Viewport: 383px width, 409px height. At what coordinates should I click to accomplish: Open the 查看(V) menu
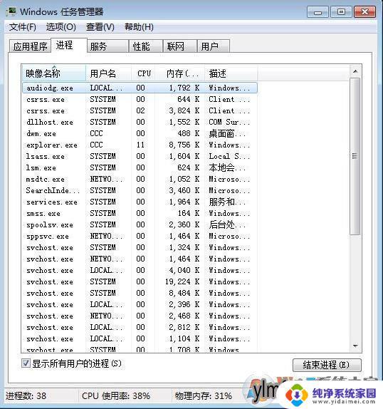tap(100, 27)
